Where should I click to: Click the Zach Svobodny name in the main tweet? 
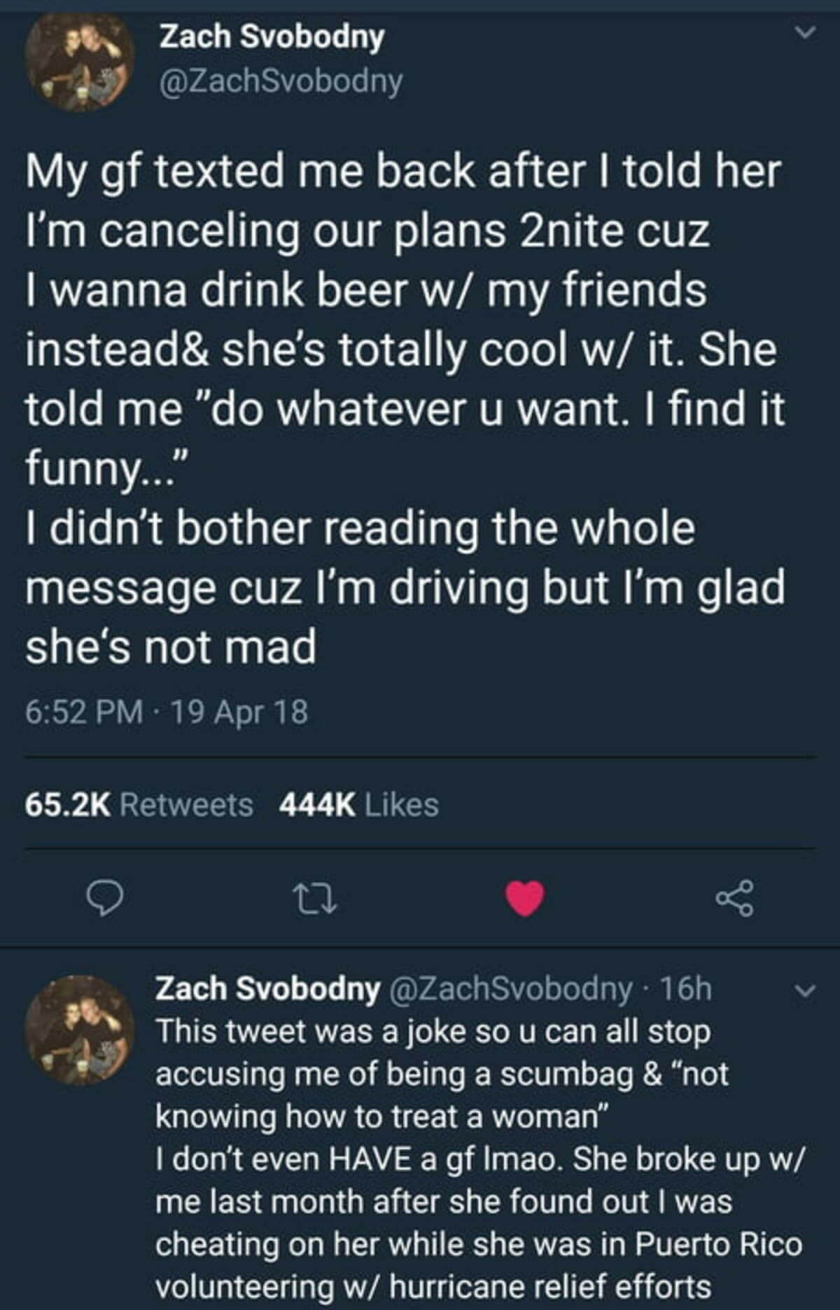click(272, 36)
